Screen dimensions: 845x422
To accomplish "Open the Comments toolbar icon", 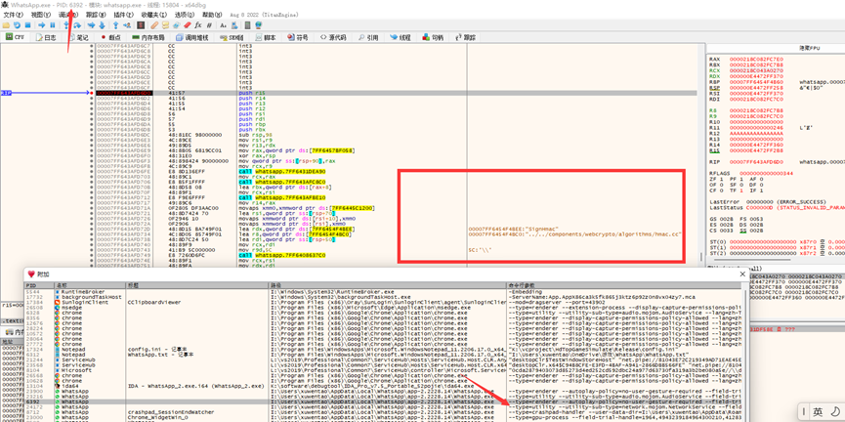I will pos(165,25).
